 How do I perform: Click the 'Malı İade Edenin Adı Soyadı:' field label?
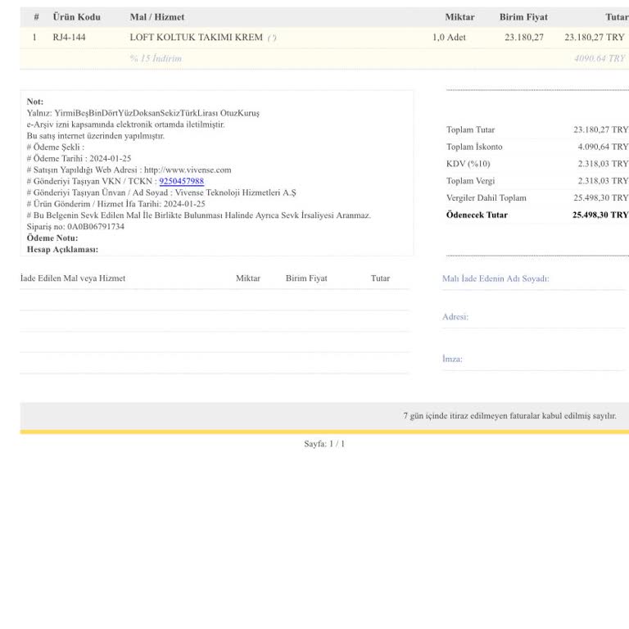coord(496,278)
